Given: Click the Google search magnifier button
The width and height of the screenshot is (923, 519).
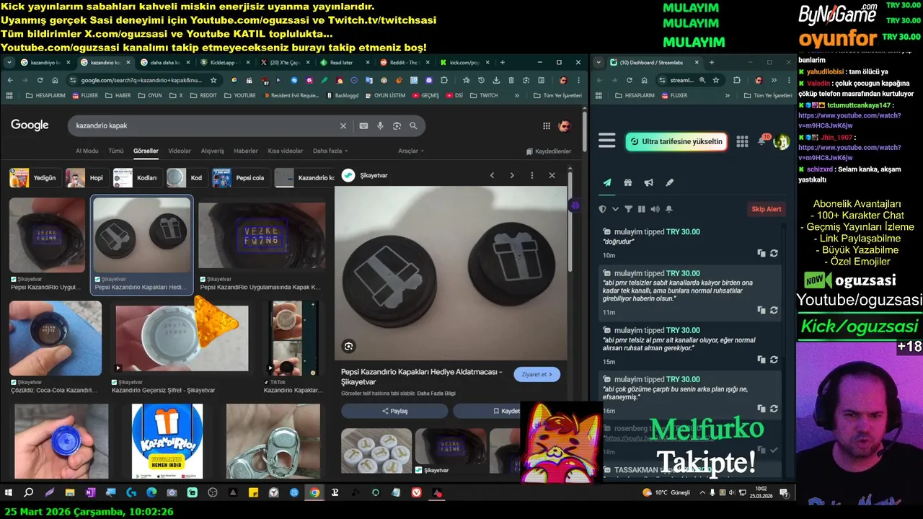Looking at the screenshot, I should [413, 125].
